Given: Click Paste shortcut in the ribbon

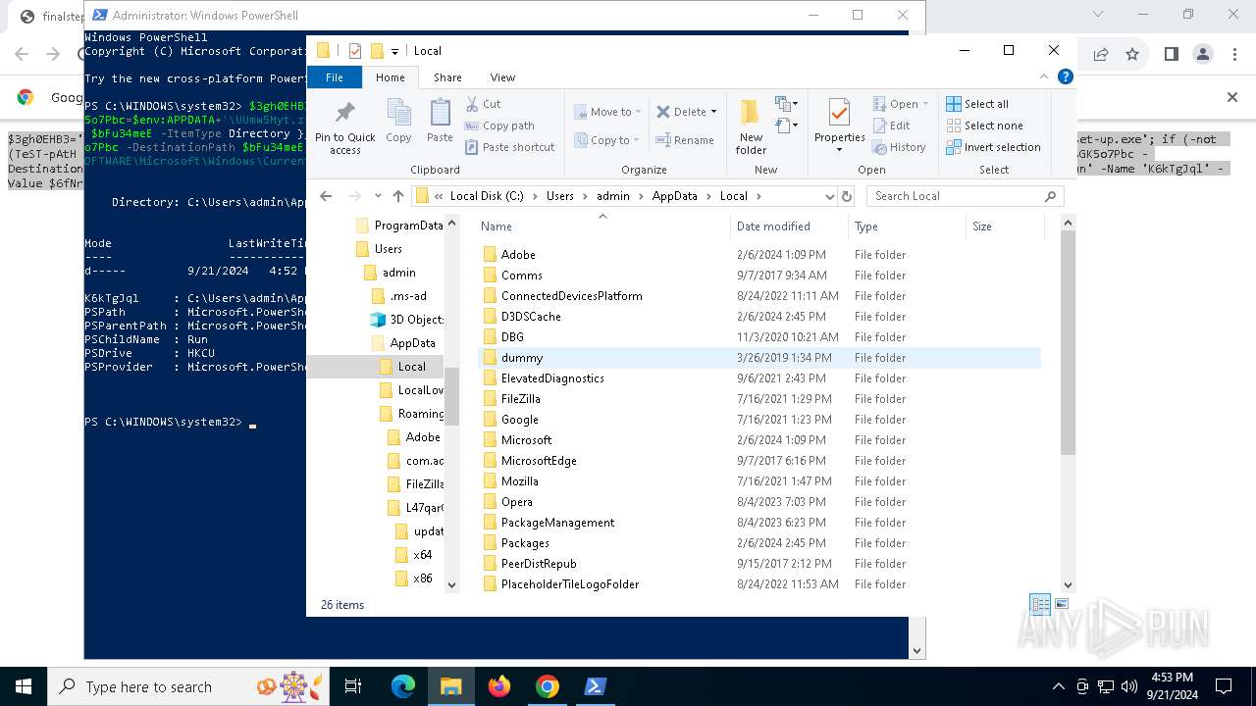Looking at the screenshot, I should click(509, 147).
